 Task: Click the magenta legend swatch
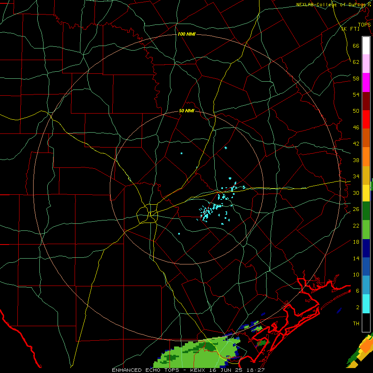coord(366,82)
